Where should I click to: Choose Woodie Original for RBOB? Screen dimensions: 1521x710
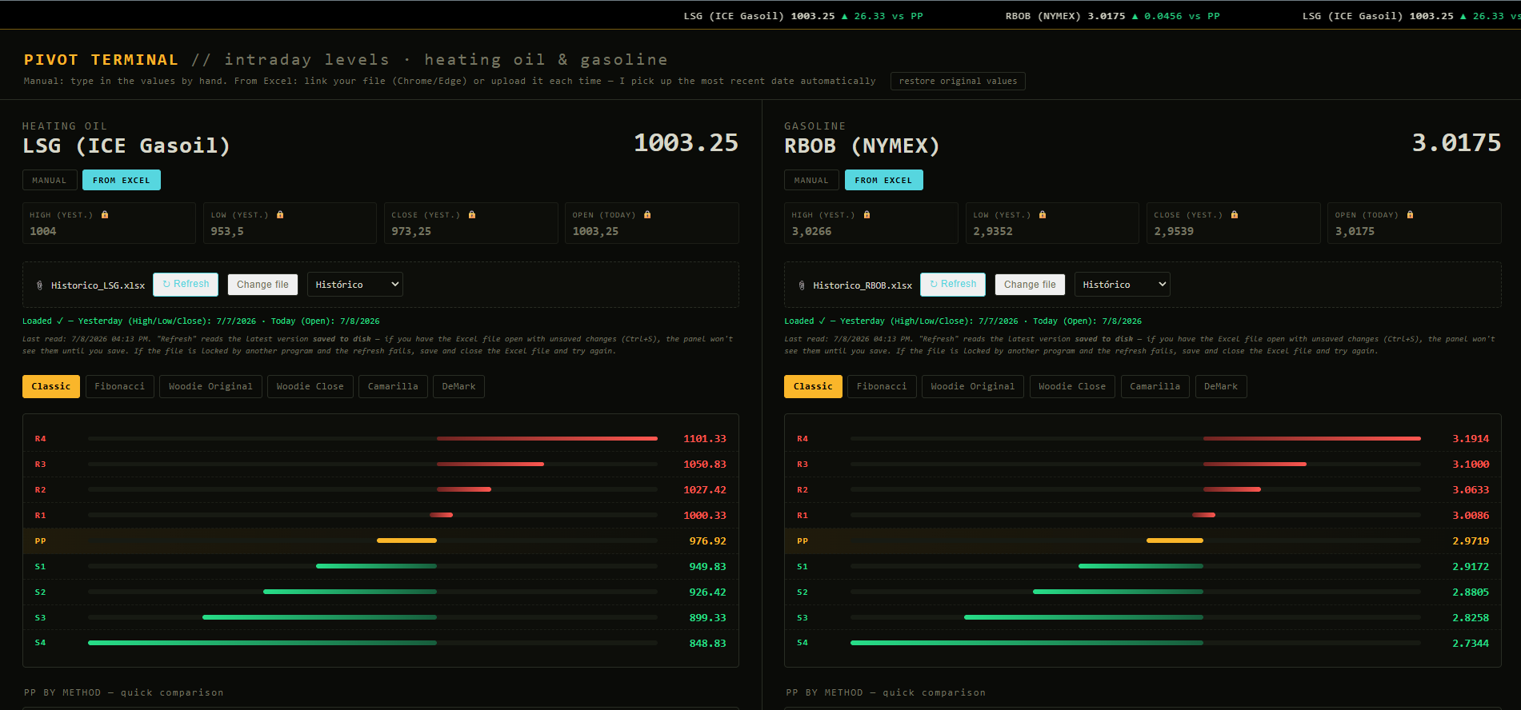(x=973, y=386)
